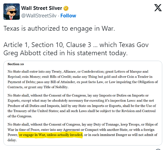
Task: Click the final word 'delay.' in the image
Action: click(x=12, y=140)
